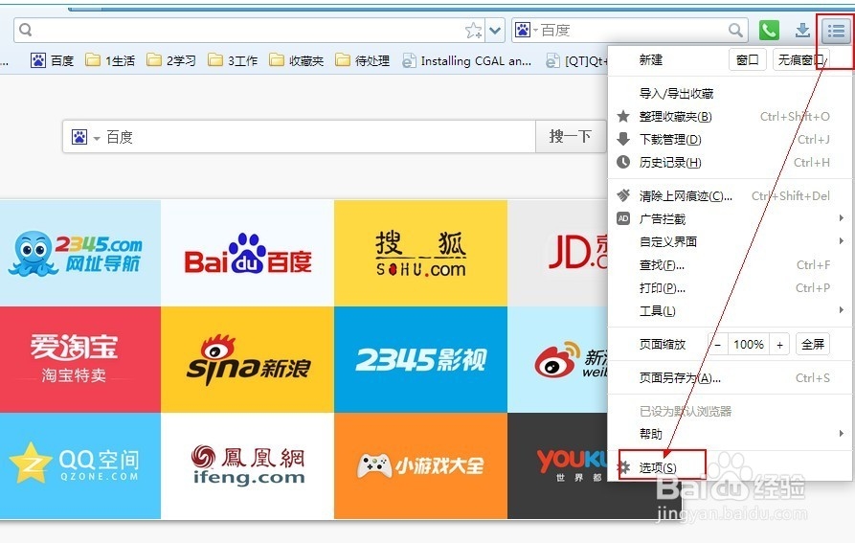The width and height of the screenshot is (855, 543).
Task: Open the 3工作 bookmark folder
Action: click(x=233, y=60)
